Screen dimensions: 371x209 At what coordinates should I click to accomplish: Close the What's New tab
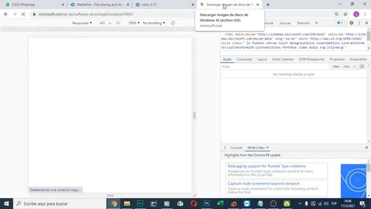click(268, 147)
